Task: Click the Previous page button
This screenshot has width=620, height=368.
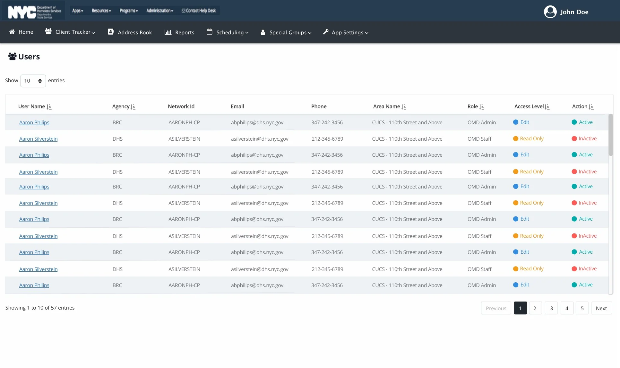Action: [496, 308]
